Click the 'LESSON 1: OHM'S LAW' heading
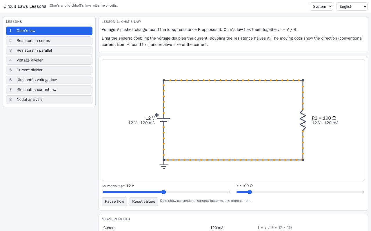This screenshot has height=231, width=371. tap(121, 22)
